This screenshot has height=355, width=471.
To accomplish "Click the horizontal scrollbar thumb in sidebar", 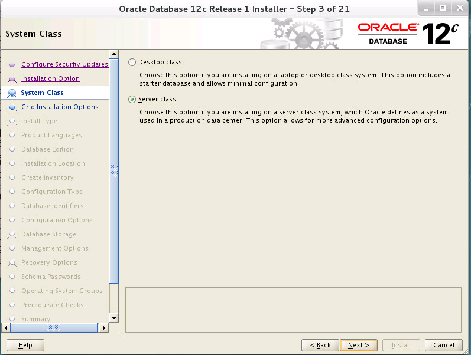I will click(x=54, y=328).
